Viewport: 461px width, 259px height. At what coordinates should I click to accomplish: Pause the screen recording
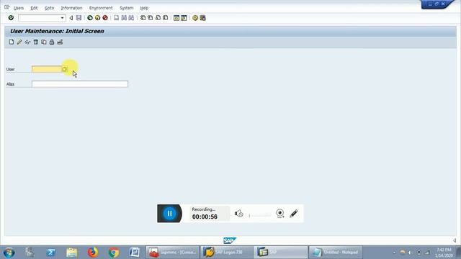(x=169, y=214)
